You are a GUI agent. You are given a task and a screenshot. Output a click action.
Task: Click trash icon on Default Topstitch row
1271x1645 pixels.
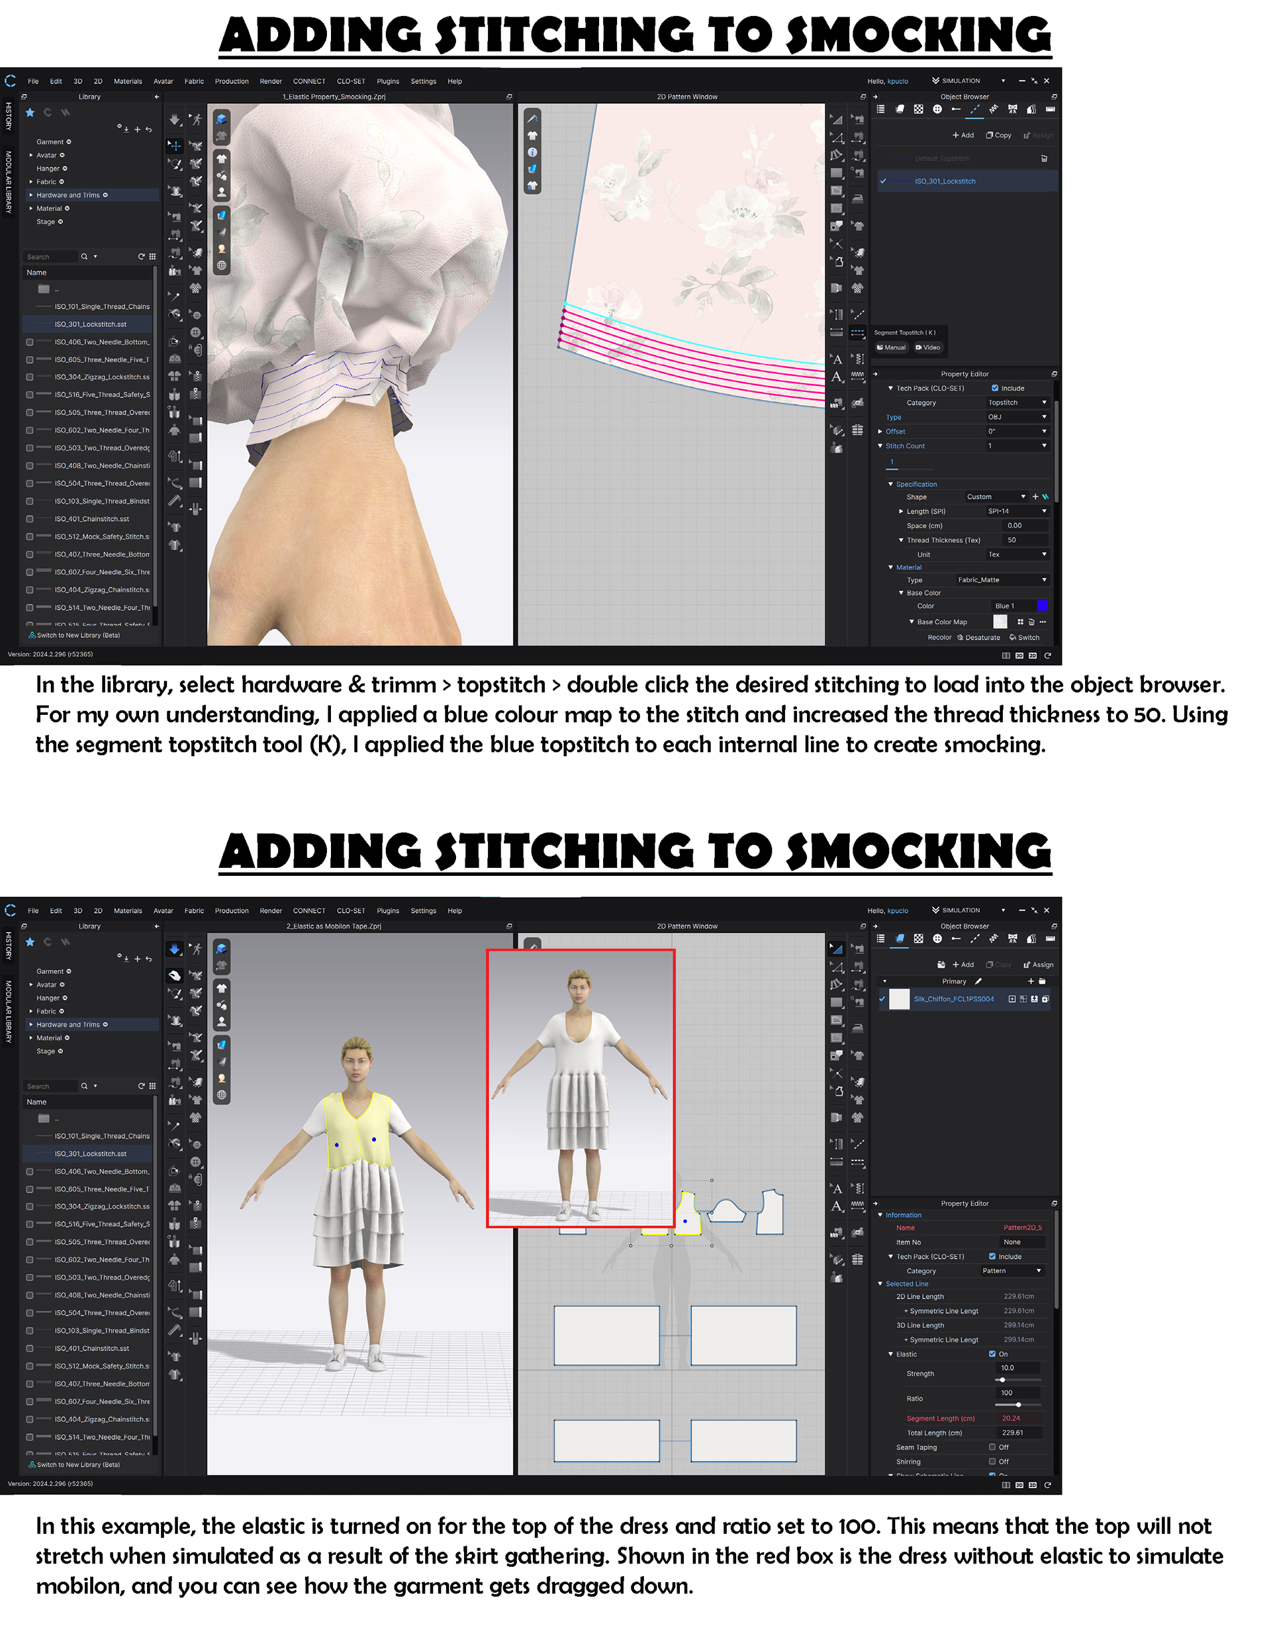pos(1044,159)
